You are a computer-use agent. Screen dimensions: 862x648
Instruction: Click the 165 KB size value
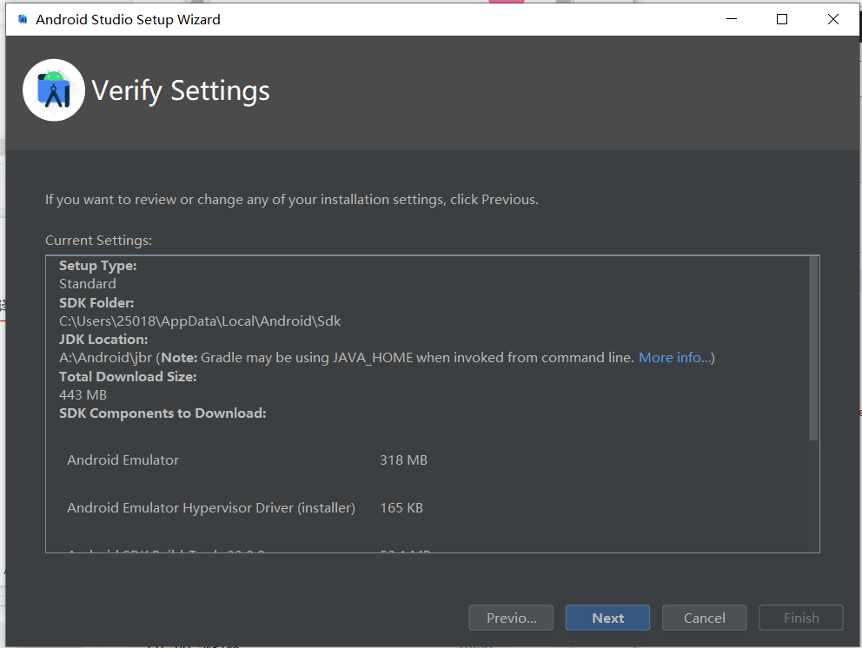coord(401,508)
